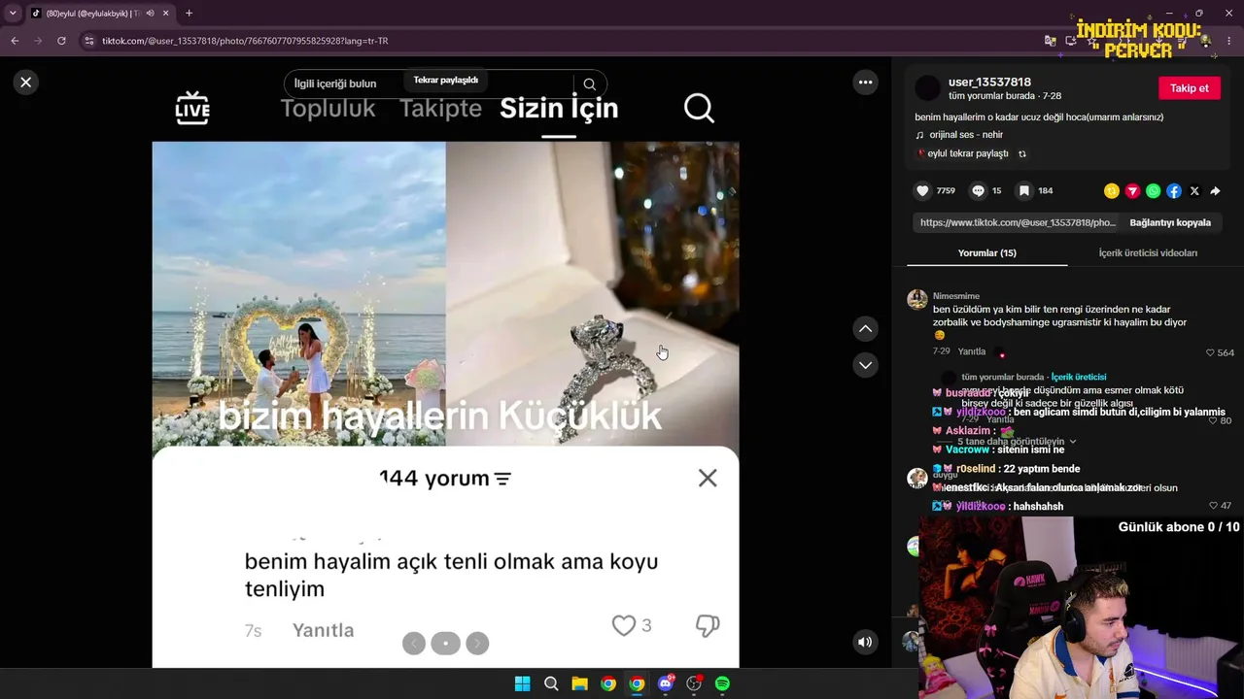Open Spotify from the taskbar
Viewport: 1244px width, 699px height.
coord(722,683)
